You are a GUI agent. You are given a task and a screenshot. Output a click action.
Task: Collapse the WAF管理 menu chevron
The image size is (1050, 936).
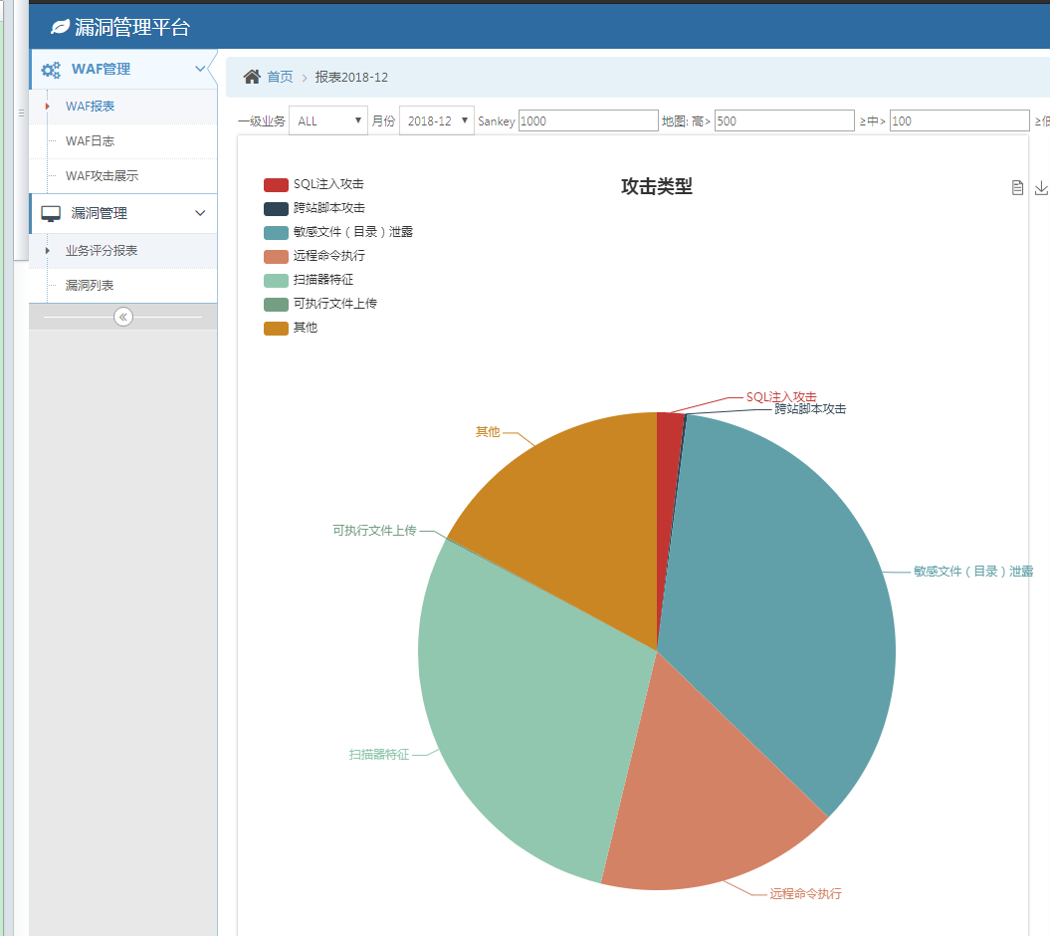coord(200,69)
